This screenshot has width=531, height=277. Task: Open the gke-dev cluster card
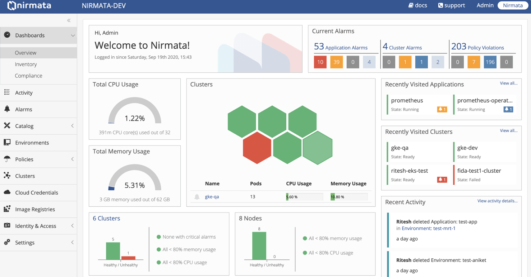[484, 152]
